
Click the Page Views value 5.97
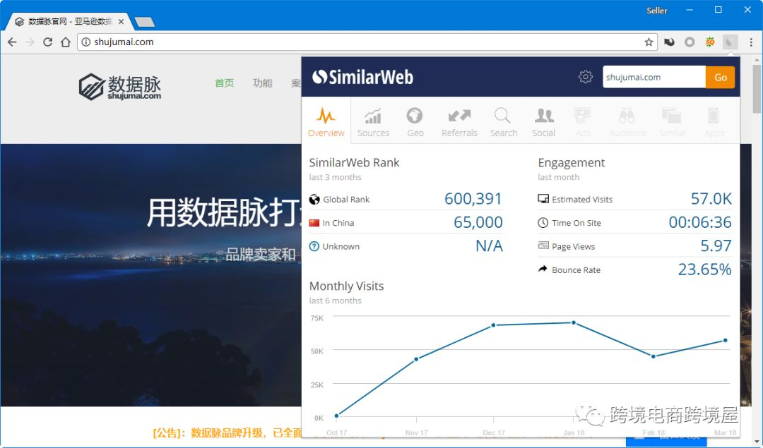715,246
